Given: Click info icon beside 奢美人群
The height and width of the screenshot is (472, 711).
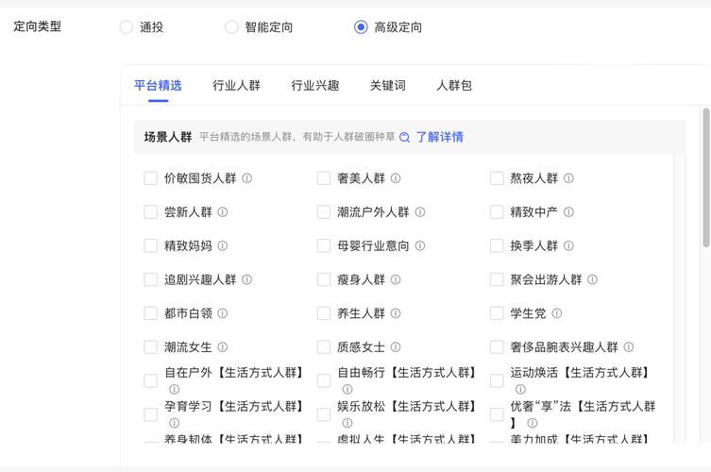Looking at the screenshot, I should point(396,178).
